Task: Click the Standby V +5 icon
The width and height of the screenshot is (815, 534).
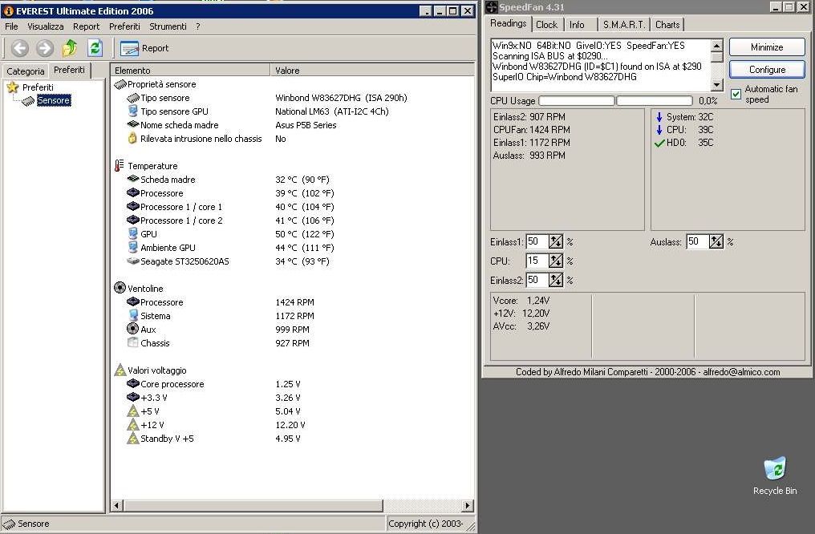Action: (133, 439)
